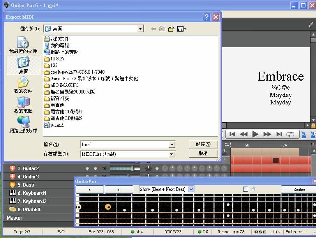Select the nEO iMAGING folder
Screen dimensions: 316x238
(x=62, y=85)
